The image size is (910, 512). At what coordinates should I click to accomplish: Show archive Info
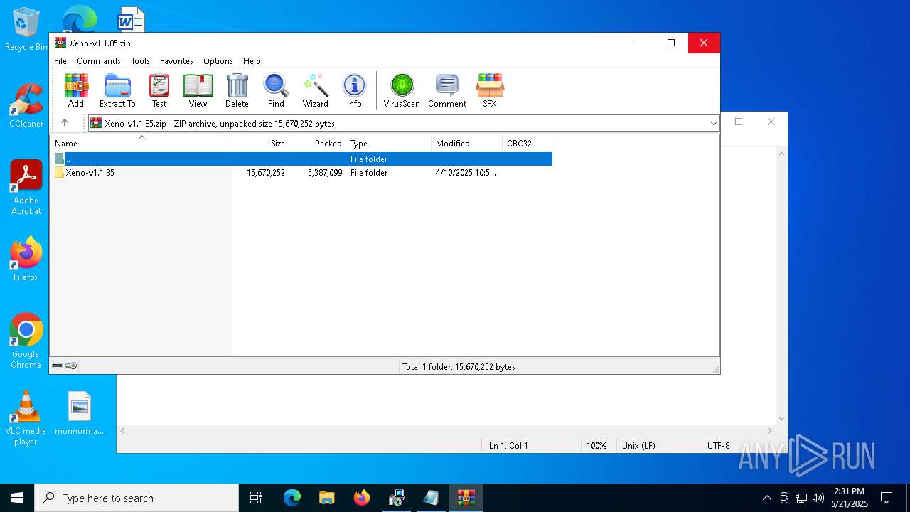pos(354,90)
